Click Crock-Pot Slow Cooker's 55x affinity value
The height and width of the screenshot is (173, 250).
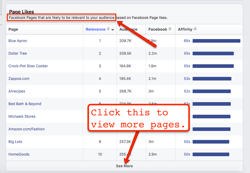tap(187, 66)
